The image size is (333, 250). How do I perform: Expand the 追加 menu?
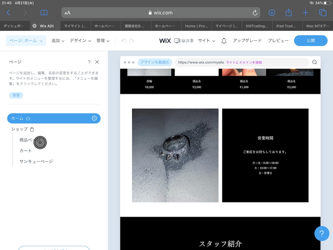click(58, 41)
